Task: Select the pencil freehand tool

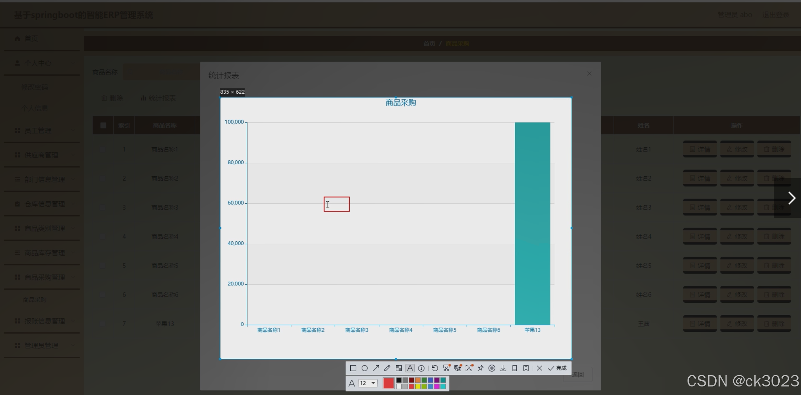Action: coord(387,368)
